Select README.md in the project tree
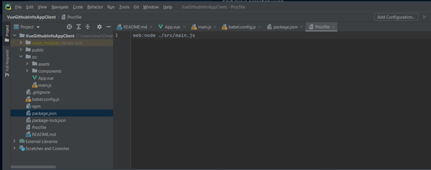431x170 pixels. [x=44, y=135]
